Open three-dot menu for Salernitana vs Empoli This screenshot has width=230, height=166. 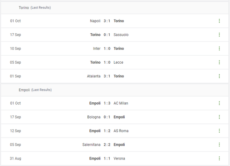point(219,145)
